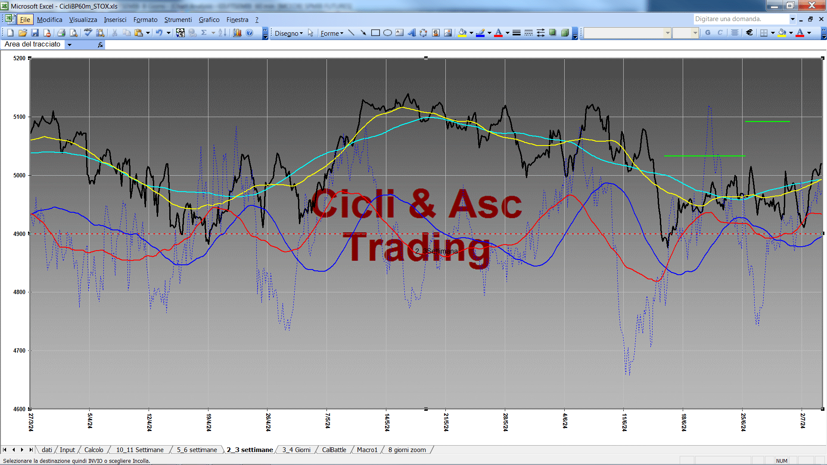Screen dimensions: 827x465
Task: Toggle Italic (C) formatting
Action: click(720, 33)
